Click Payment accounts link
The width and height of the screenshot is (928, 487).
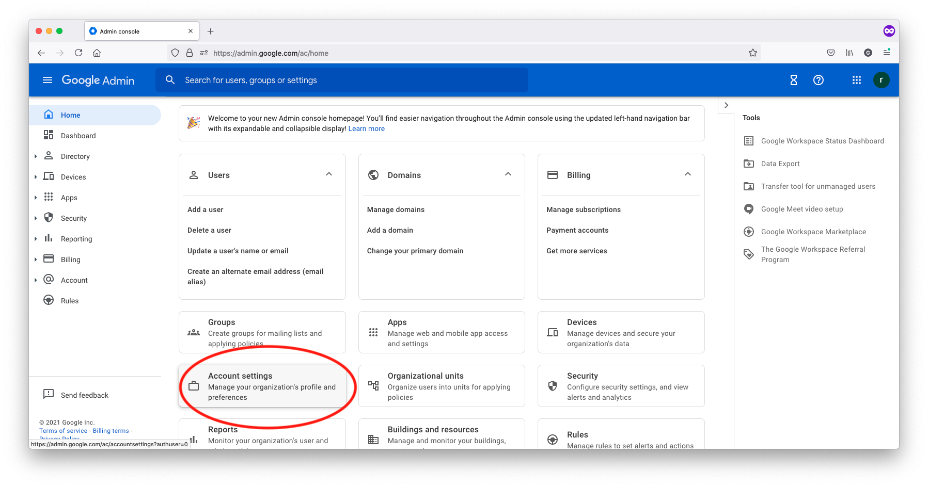pos(577,230)
